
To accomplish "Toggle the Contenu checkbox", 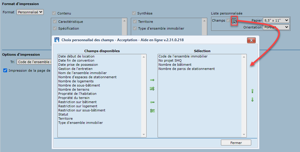I will point(54,13).
